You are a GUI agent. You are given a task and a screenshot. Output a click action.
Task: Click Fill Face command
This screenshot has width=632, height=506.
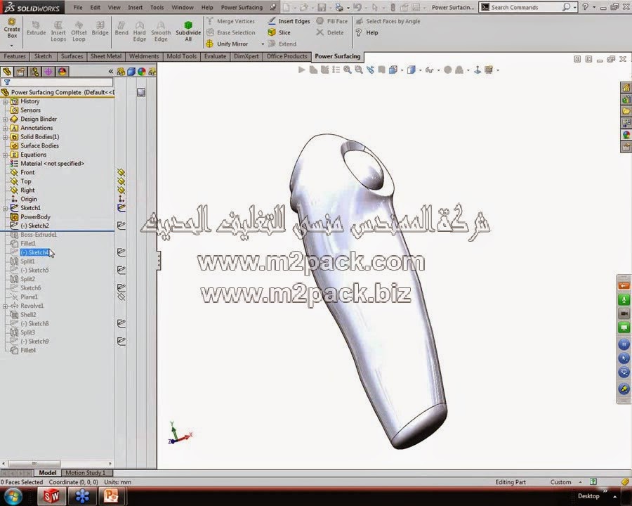(331, 21)
